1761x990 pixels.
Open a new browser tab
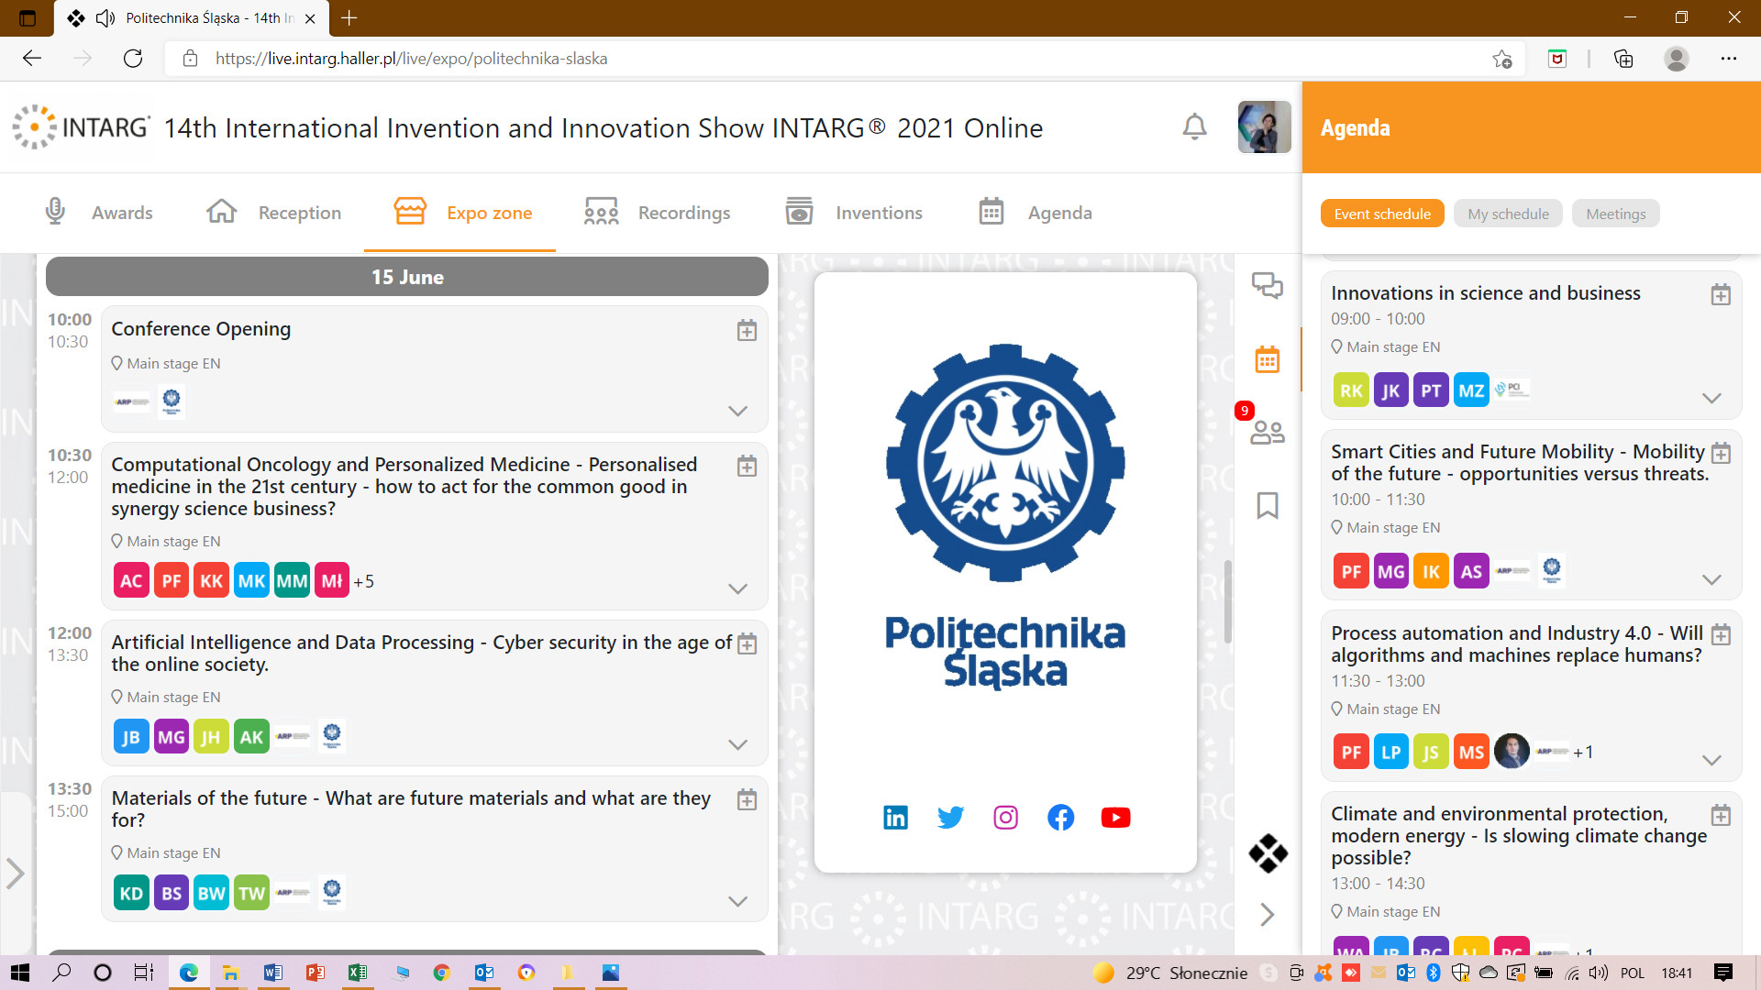[x=349, y=17]
